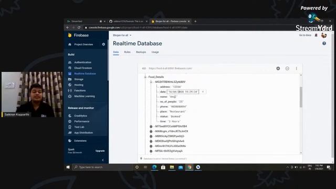336x189 pixels.
Task: Open Cloud Firestore from the sidebar
Action: coord(83,68)
